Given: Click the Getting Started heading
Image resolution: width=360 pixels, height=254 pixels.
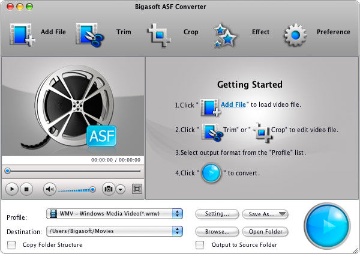Looking at the screenshot, I should pyautogui.click(x=250, y=84).
